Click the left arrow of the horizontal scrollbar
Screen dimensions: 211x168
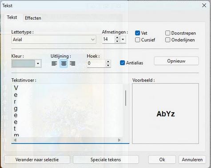point(15,140)
